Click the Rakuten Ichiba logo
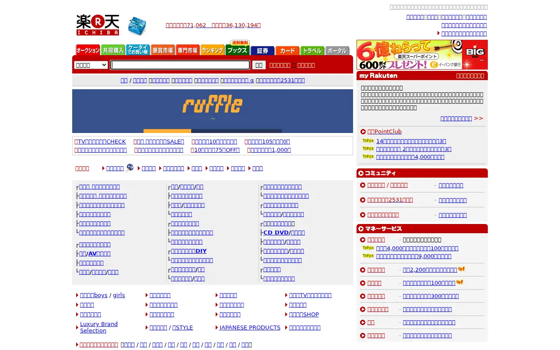560x350 pixels. point(98,25)
